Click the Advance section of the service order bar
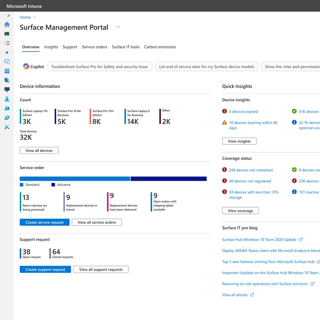This screenshot has width=320, height=320. (168, 178)
